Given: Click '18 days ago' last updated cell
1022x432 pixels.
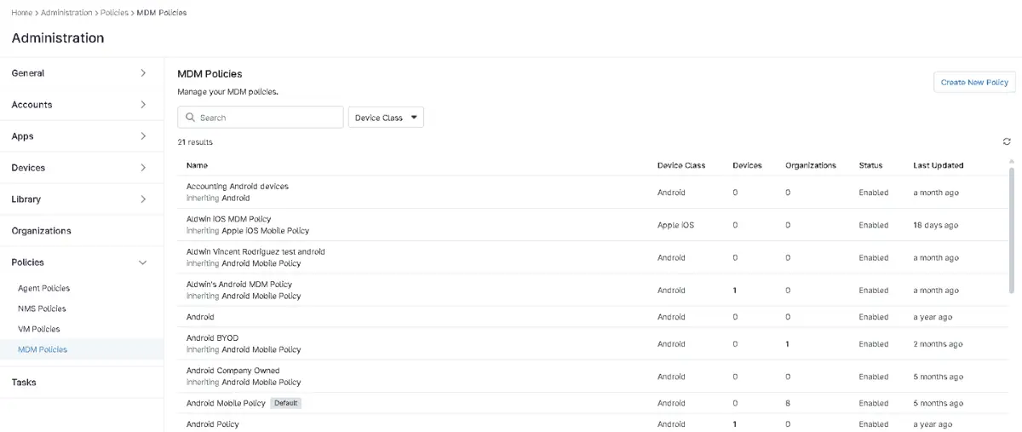Looking at the screenshot, I should [935, 225].
